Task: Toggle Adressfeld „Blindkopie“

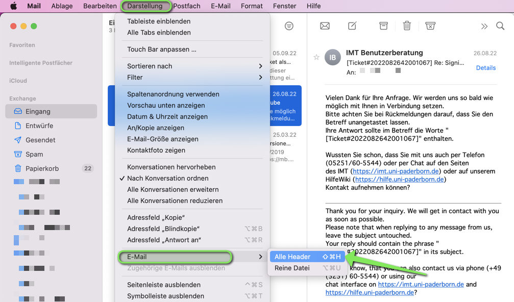Action: click(x=192, y=229)
